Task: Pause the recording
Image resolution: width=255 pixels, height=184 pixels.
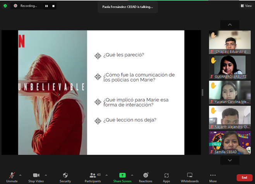Action: 46,6
